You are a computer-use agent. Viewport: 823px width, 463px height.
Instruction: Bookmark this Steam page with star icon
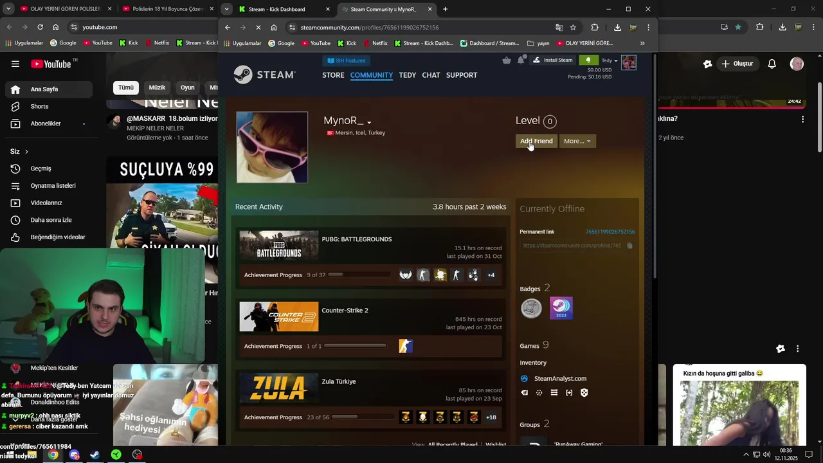[573, 28]
